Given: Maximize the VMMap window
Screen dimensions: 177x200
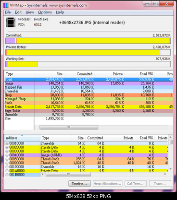Looking at the screenshot, I should (155, 4).
